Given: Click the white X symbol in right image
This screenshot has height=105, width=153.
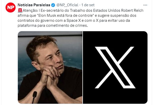Looking at the screenshot, I should pos(115,67).
